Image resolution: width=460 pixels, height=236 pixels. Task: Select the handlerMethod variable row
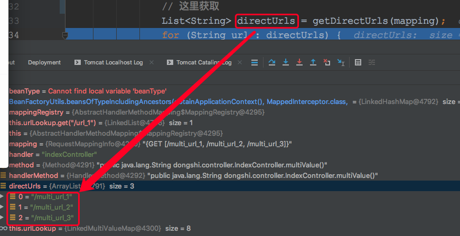(230, 175)
